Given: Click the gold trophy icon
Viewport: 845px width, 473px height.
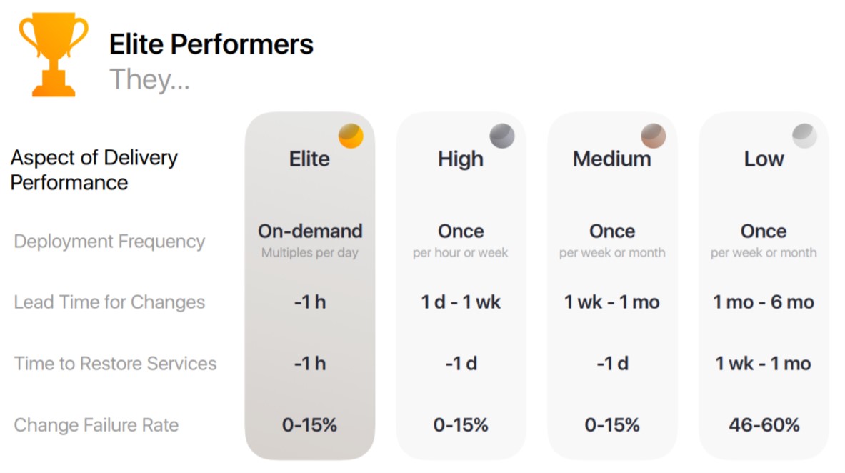Looking at the screenshot, I should (x=54, y=55).
